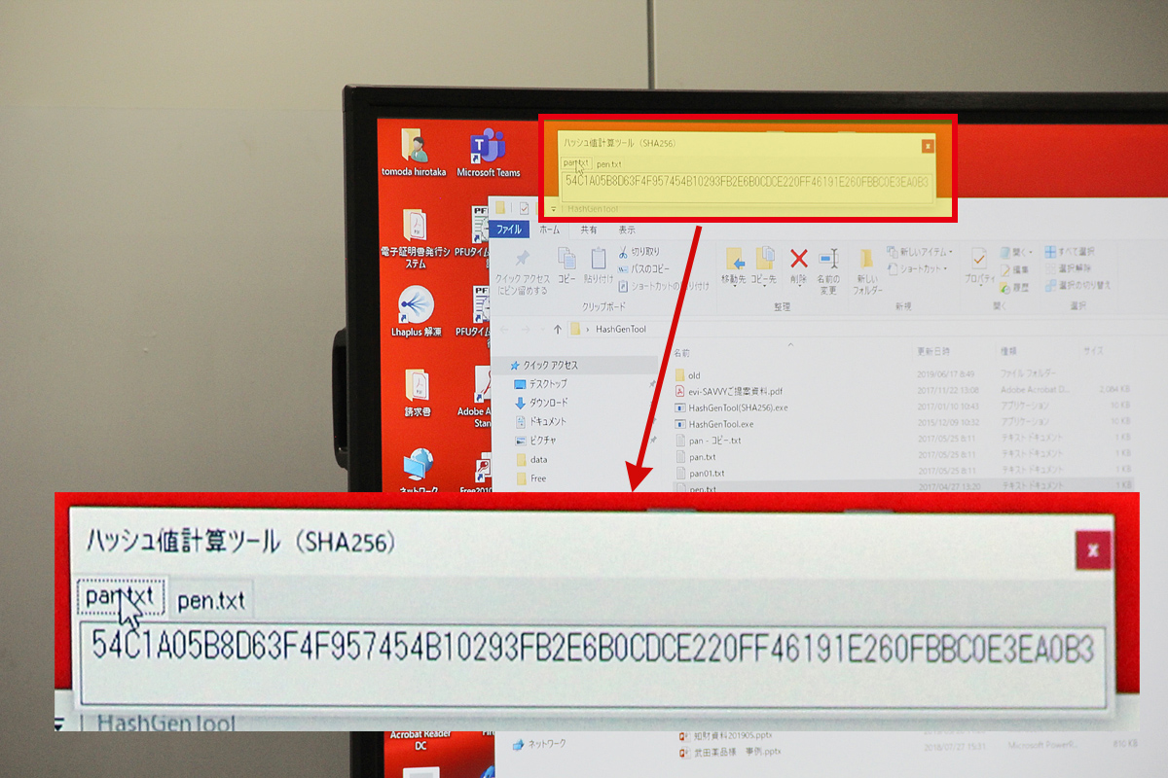
Task: Click the 貼り付け clipboard icon
Action: (x=599, y=260)
